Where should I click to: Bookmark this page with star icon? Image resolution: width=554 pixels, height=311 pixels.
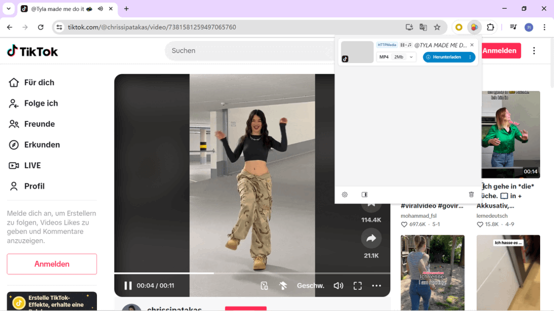pyautogui.click(x=437, y=27)
